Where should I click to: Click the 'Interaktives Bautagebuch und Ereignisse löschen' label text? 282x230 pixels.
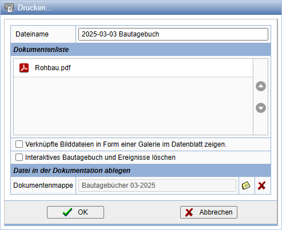[x=100, y=158]
